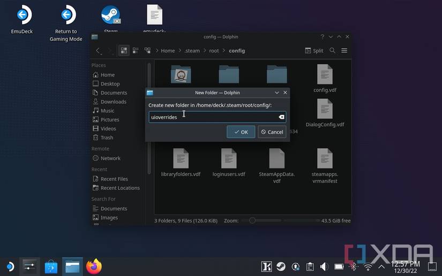Navigate to Home in breadcrumb path

[x=168, y=51]
